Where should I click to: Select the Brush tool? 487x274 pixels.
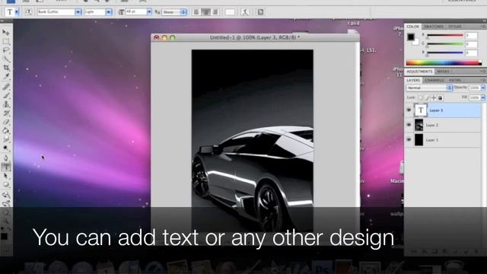(5, 95)
